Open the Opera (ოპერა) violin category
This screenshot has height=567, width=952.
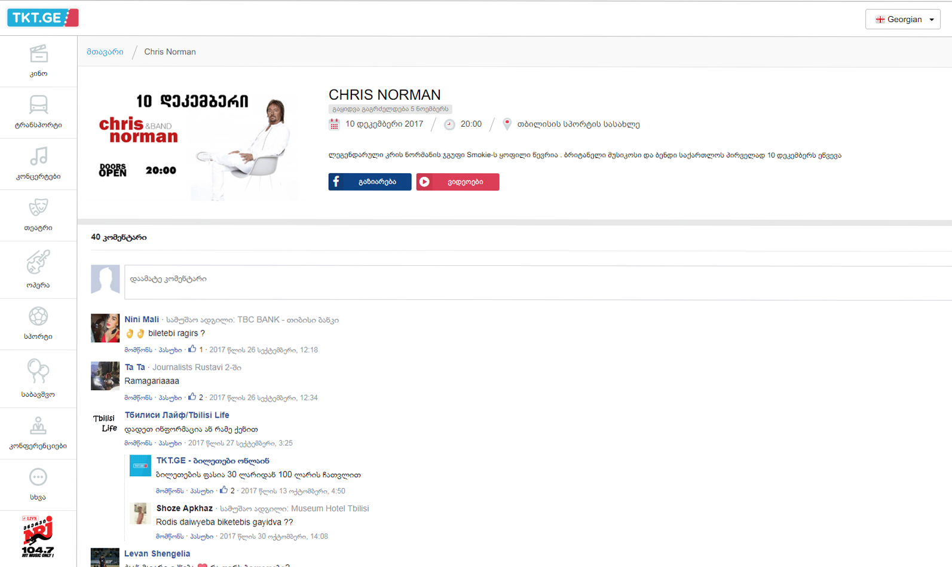tap(38, 270)
